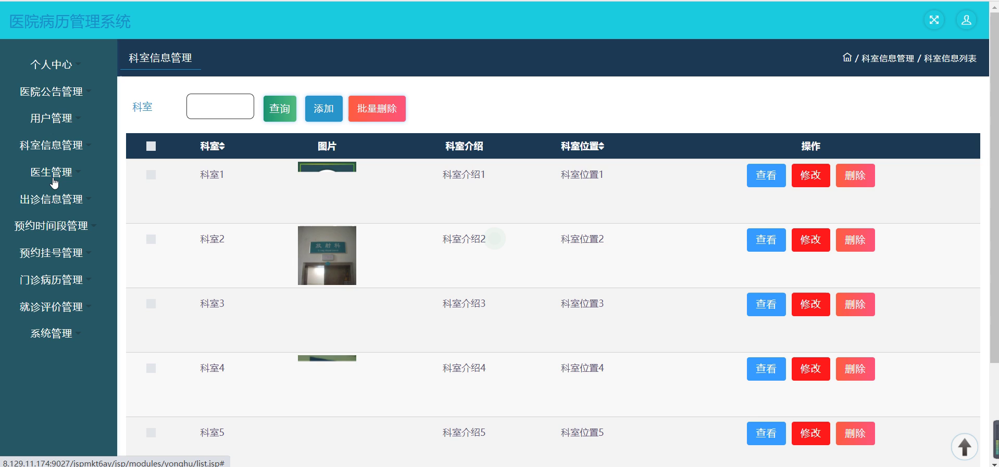Click the 科室介绍 column header
This screenshot has height=467, width=999.
pyautogui.click(x=464, y=146)
